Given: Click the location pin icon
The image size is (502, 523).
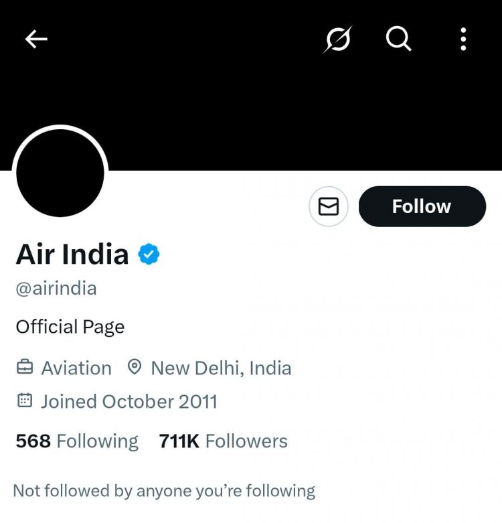Looking at the screenshot, I should 135,368.
